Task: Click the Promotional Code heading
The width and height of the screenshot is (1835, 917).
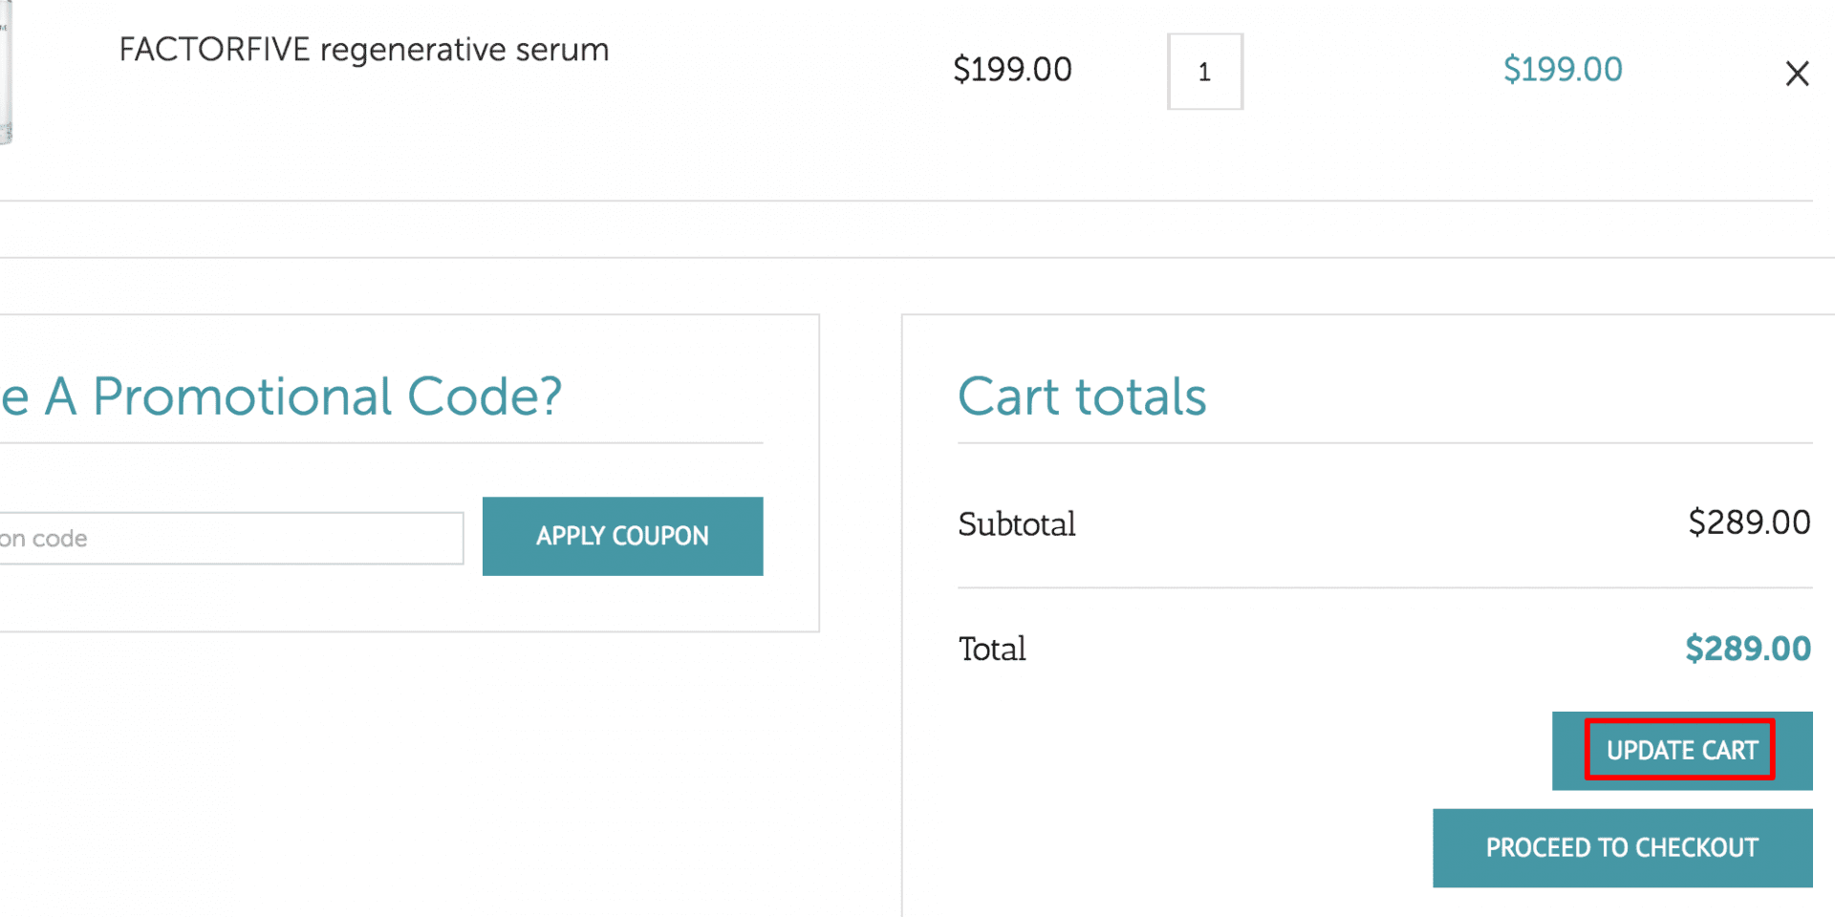Action: tap(281, 396)
